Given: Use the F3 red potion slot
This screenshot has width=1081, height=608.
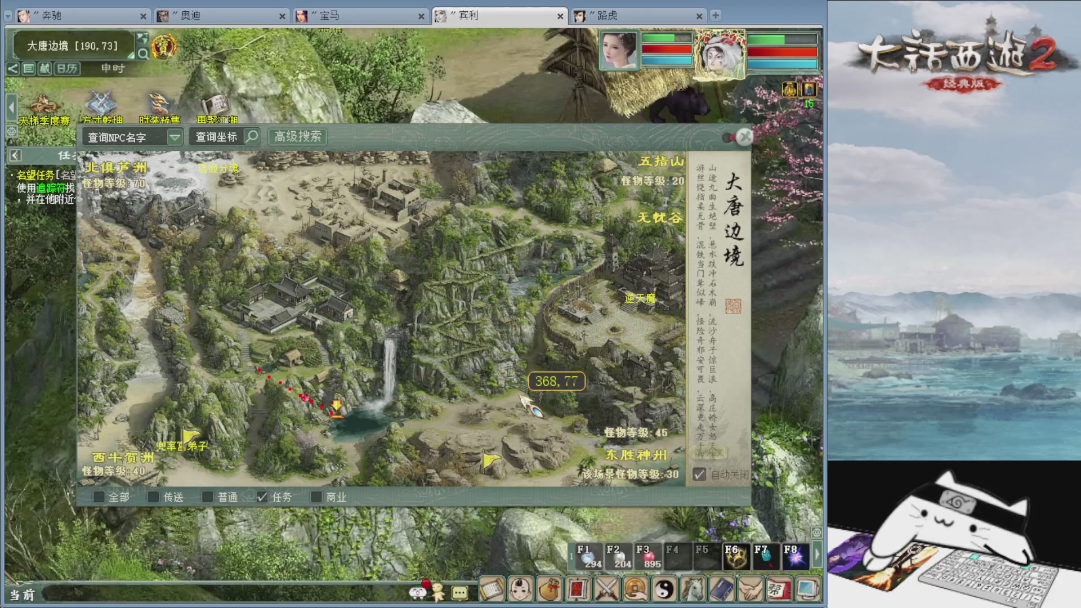Looking at the screenshot, I should point(648,556).
